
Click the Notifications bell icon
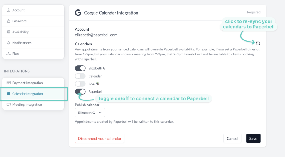(x=8, y=43)
